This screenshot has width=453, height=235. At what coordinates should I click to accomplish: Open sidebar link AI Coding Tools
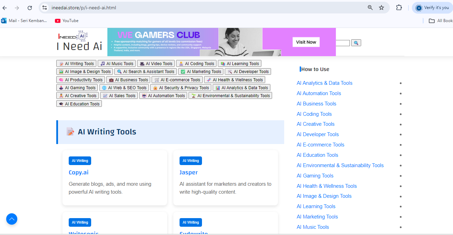[x=314, y=114]
